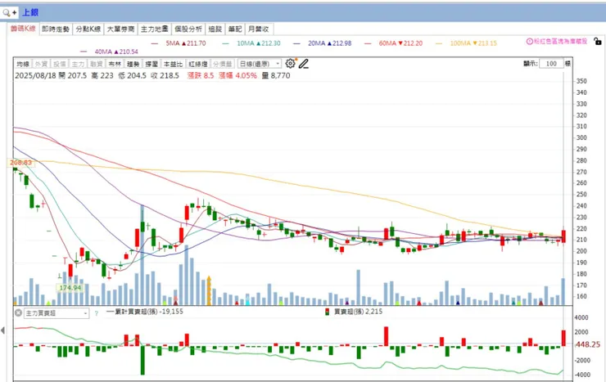Toggle the 紅綠燈 overlay button
Image resolution: width=606 pixels, height=382 pixels.
pos(198,64)
